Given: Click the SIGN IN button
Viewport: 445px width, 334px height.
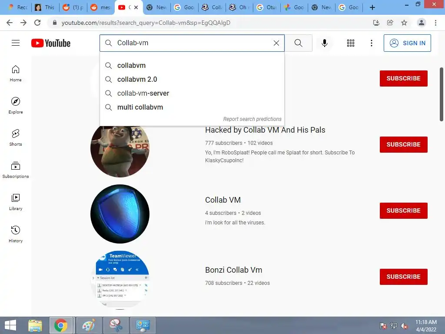Looking at the screenshot, I should pyautogui.click(x=407, y=43).
